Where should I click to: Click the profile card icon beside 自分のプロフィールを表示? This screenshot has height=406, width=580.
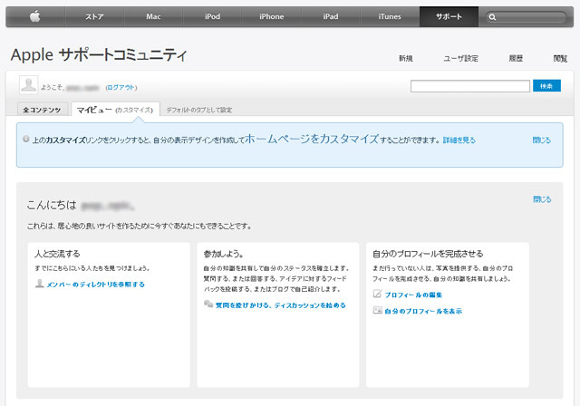click(377, 310)
